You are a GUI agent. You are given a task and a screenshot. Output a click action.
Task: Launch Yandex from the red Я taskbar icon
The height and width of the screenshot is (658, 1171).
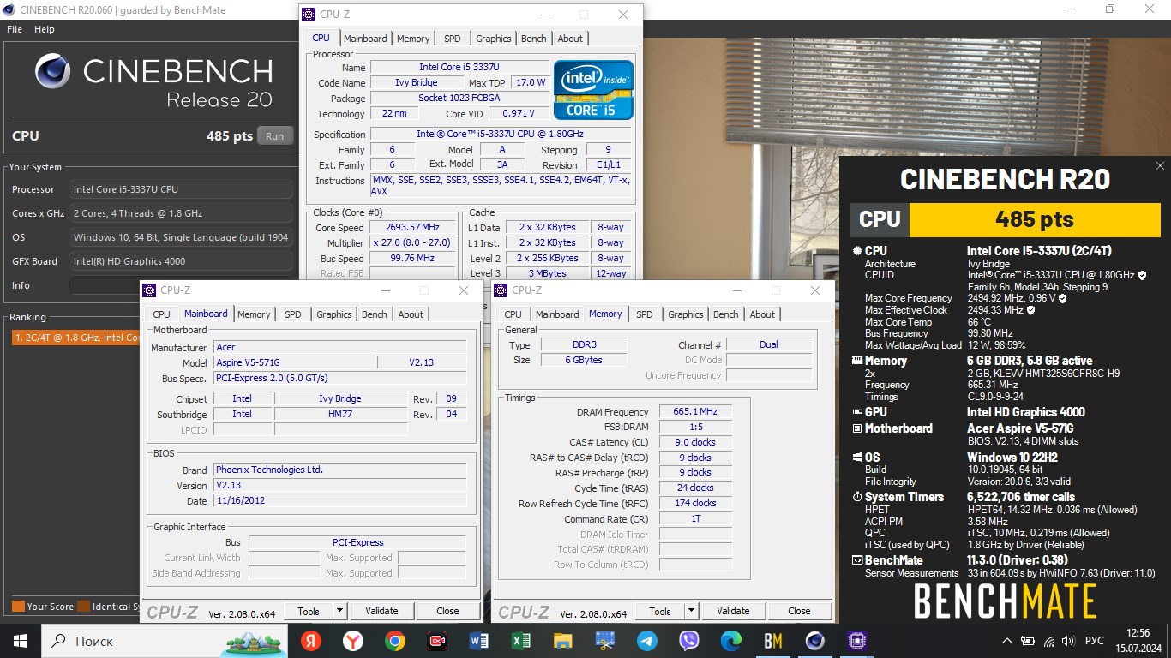(311, 640)
